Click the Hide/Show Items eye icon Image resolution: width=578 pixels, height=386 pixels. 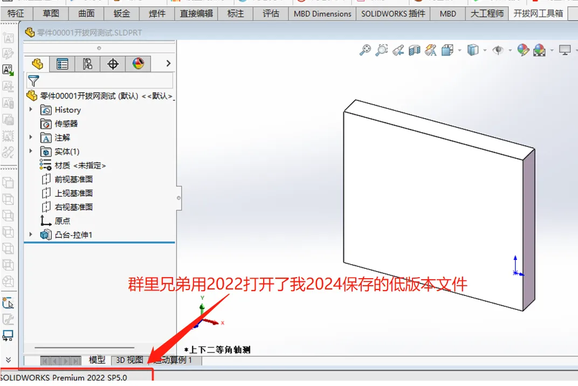click(498, 50)
